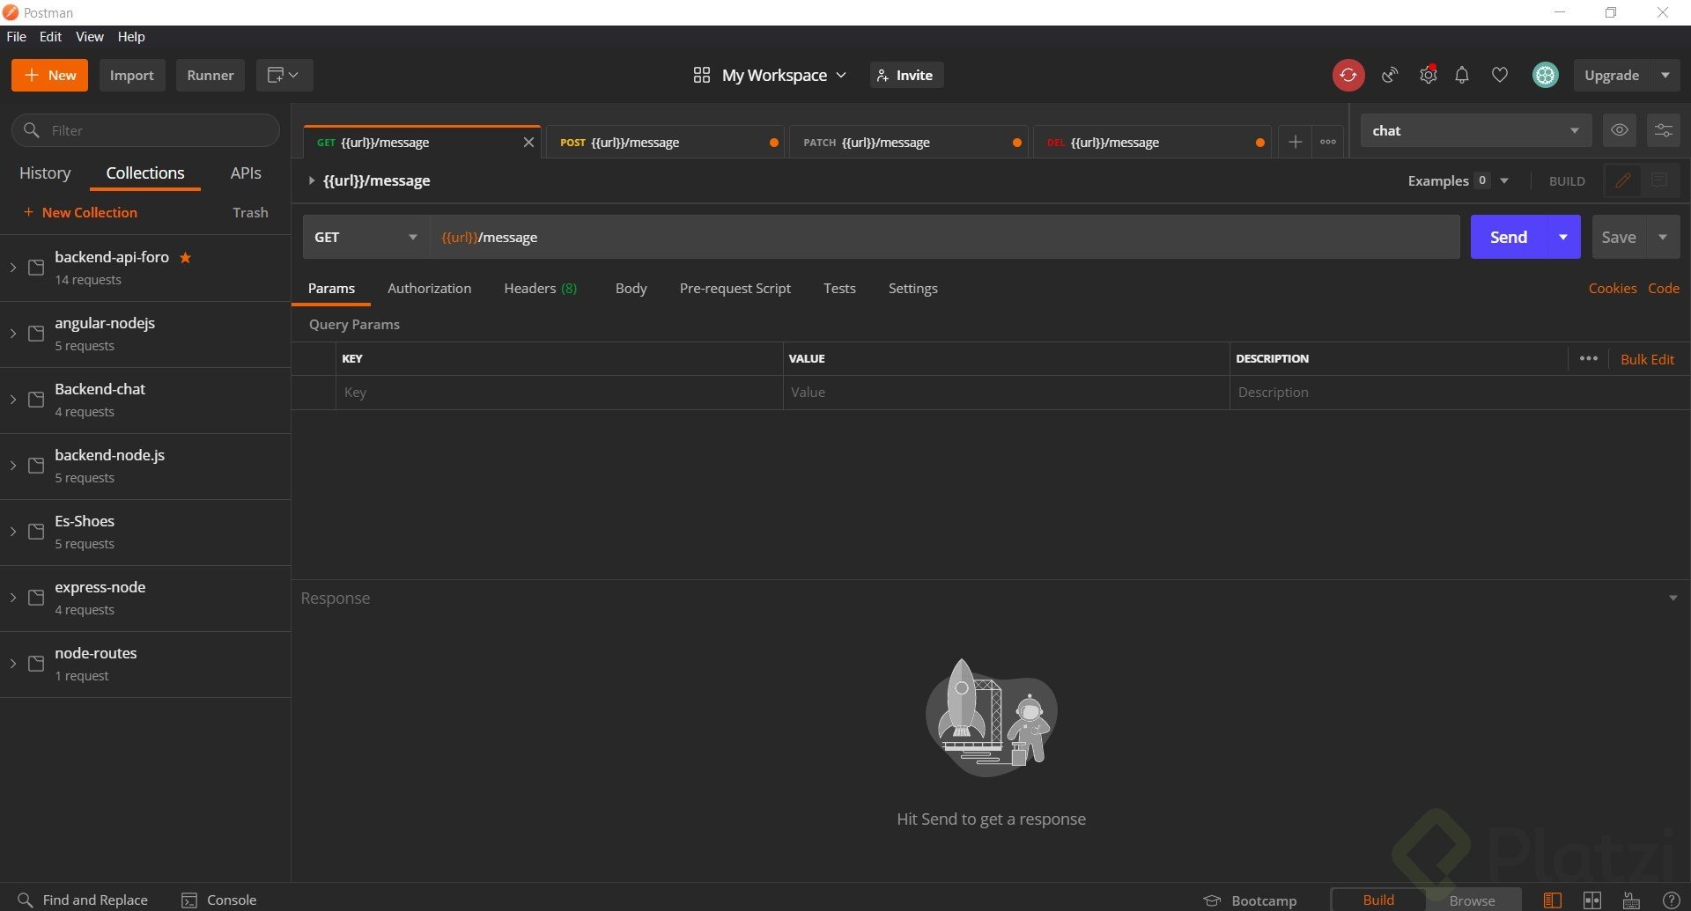The height and width of the screenshot is (911, 1691).
Task: Click the workspace grid icon
Action: pyautogui.click(x=701, y=76)
